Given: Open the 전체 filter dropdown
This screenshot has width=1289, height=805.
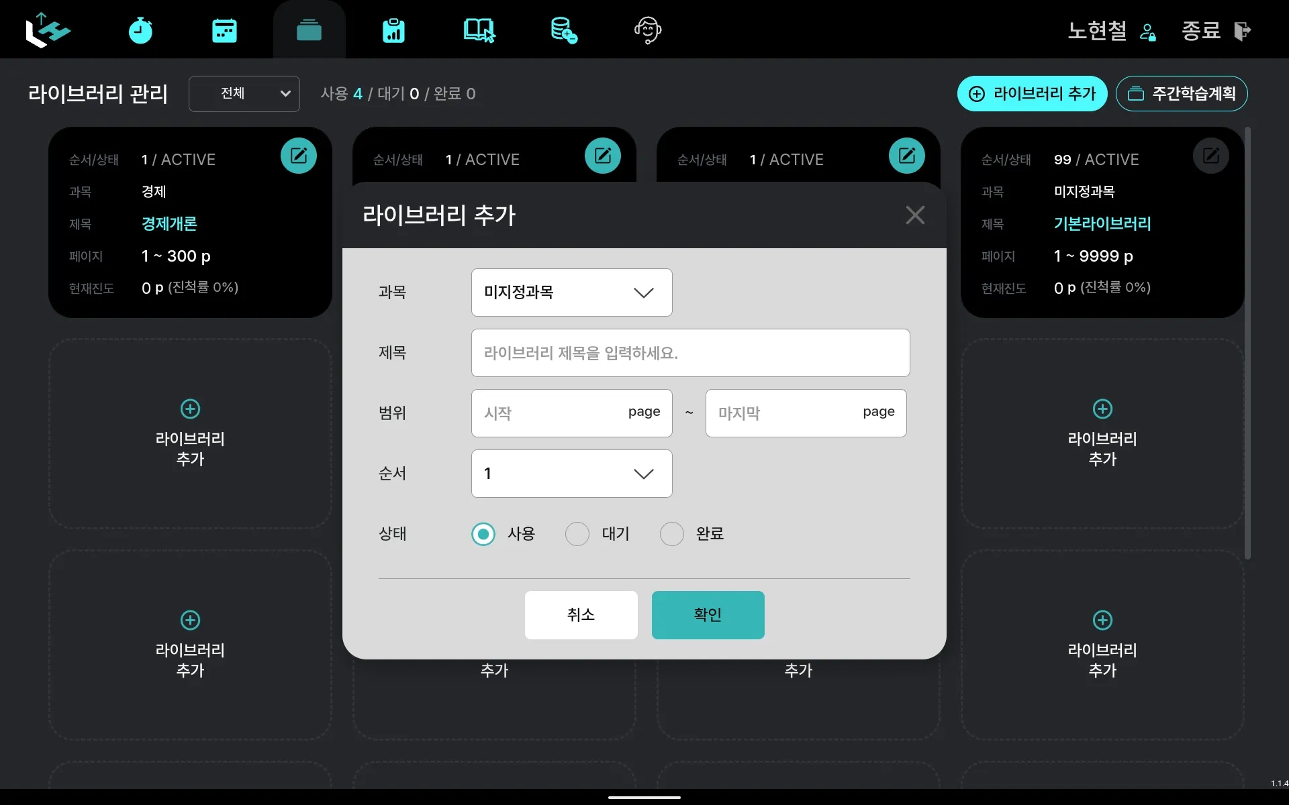Looking at the screenshot, I should click(x=244, y=93).
